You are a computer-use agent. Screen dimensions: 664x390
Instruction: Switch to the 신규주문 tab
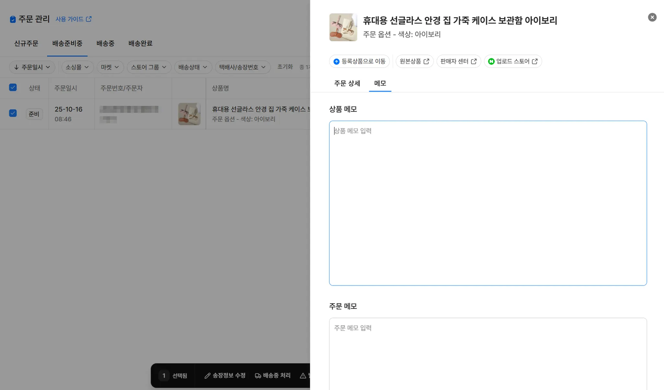[x=26, y=43]
